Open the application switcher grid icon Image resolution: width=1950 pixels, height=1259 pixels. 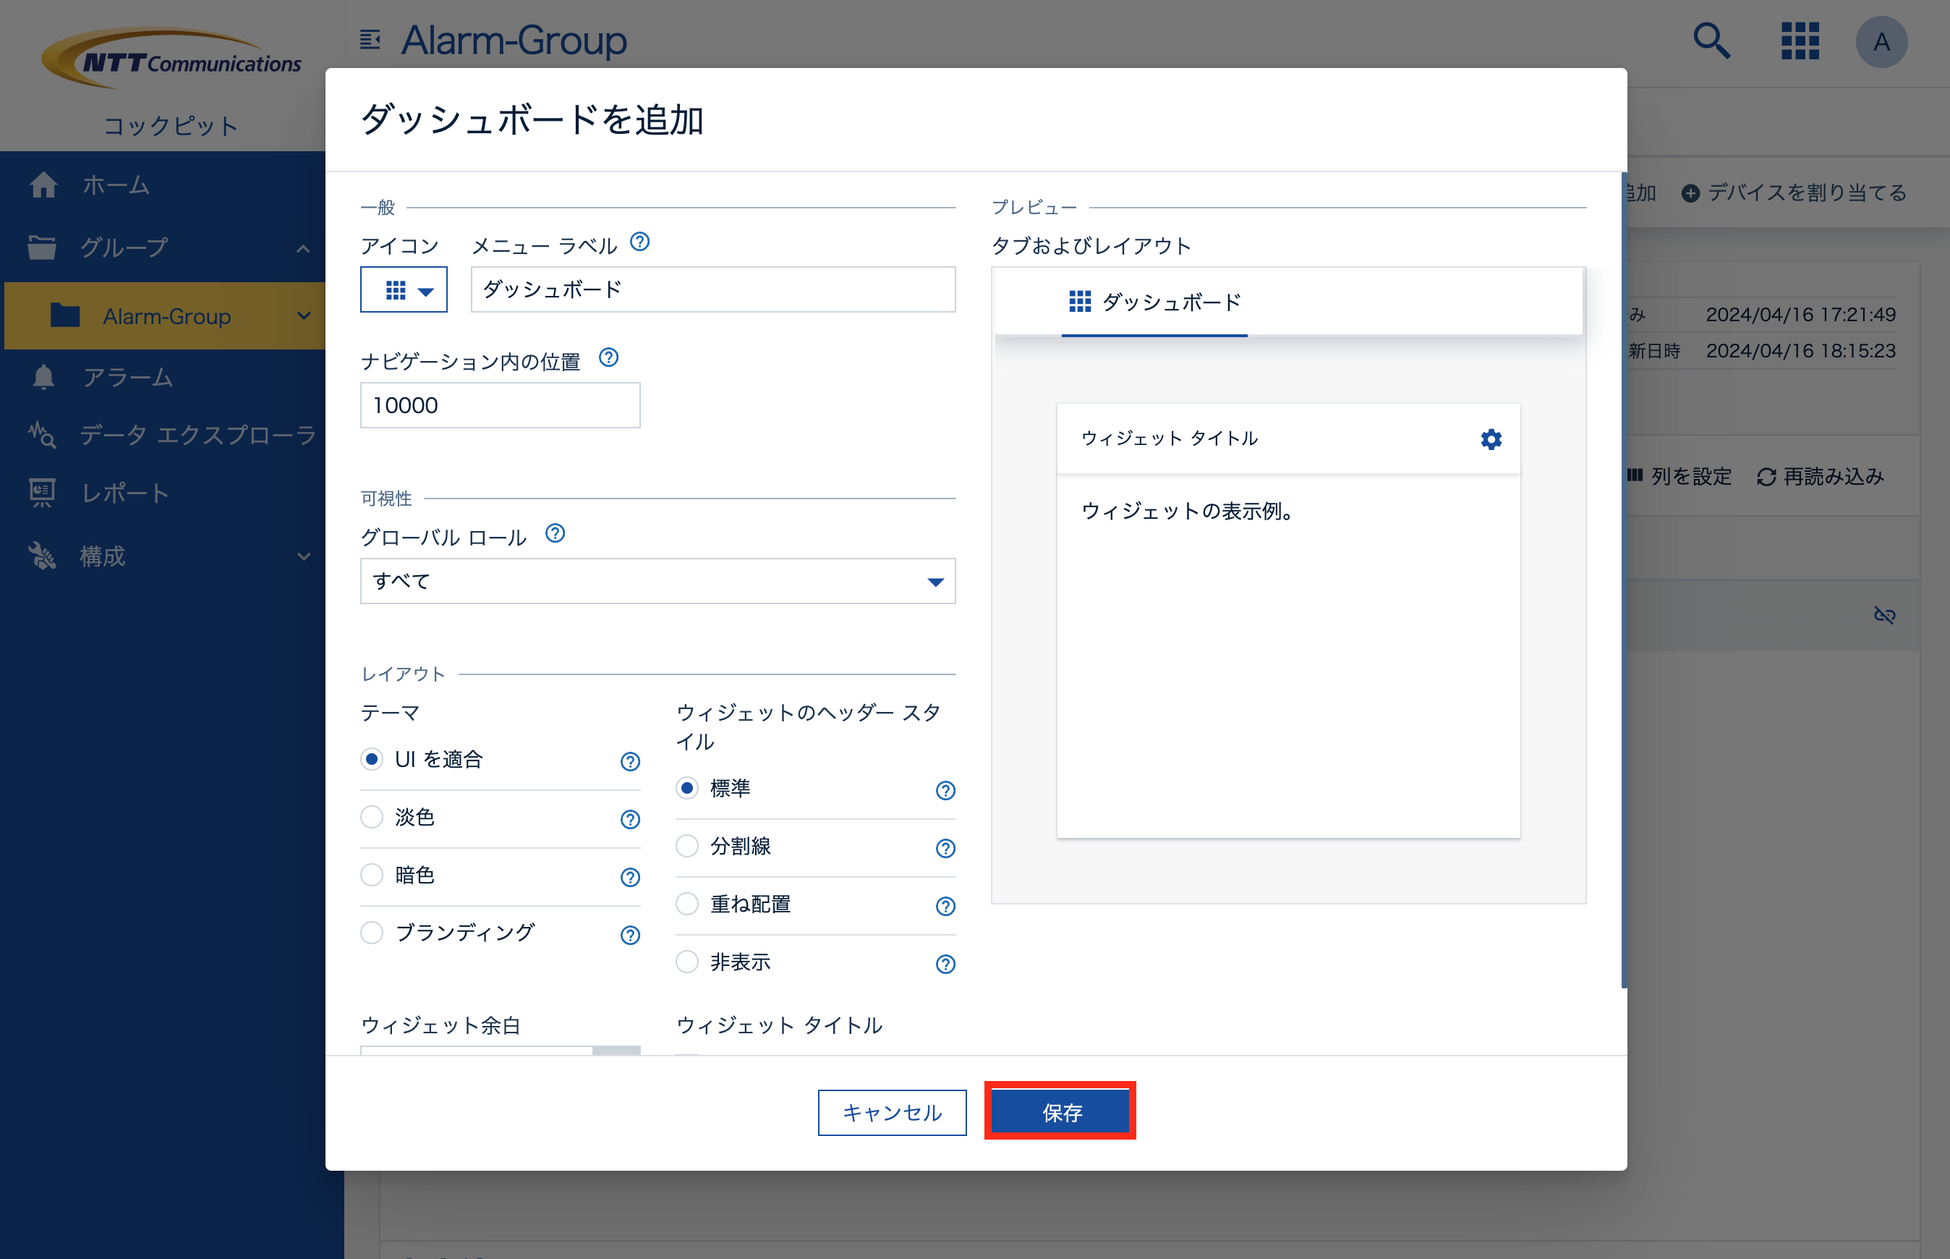(x=1800, y=41)
